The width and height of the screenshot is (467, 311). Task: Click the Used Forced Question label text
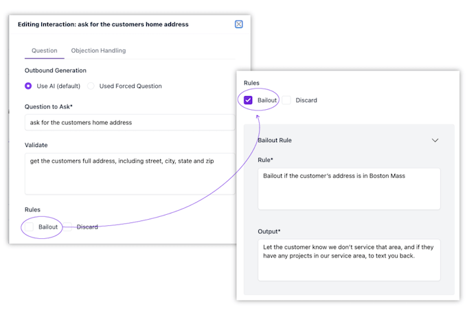tap(130, 87)
